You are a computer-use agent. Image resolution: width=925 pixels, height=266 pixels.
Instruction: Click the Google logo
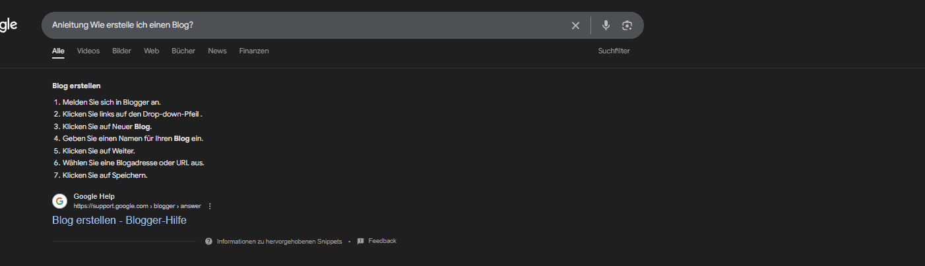8,26
